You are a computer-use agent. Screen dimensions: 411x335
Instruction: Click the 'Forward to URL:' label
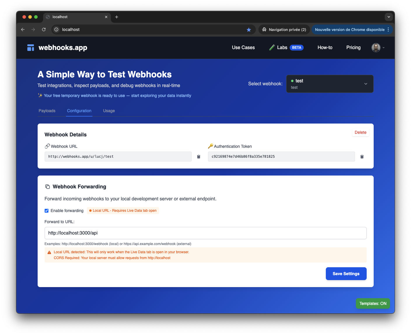pyautogui.click(x=60, y=222)
